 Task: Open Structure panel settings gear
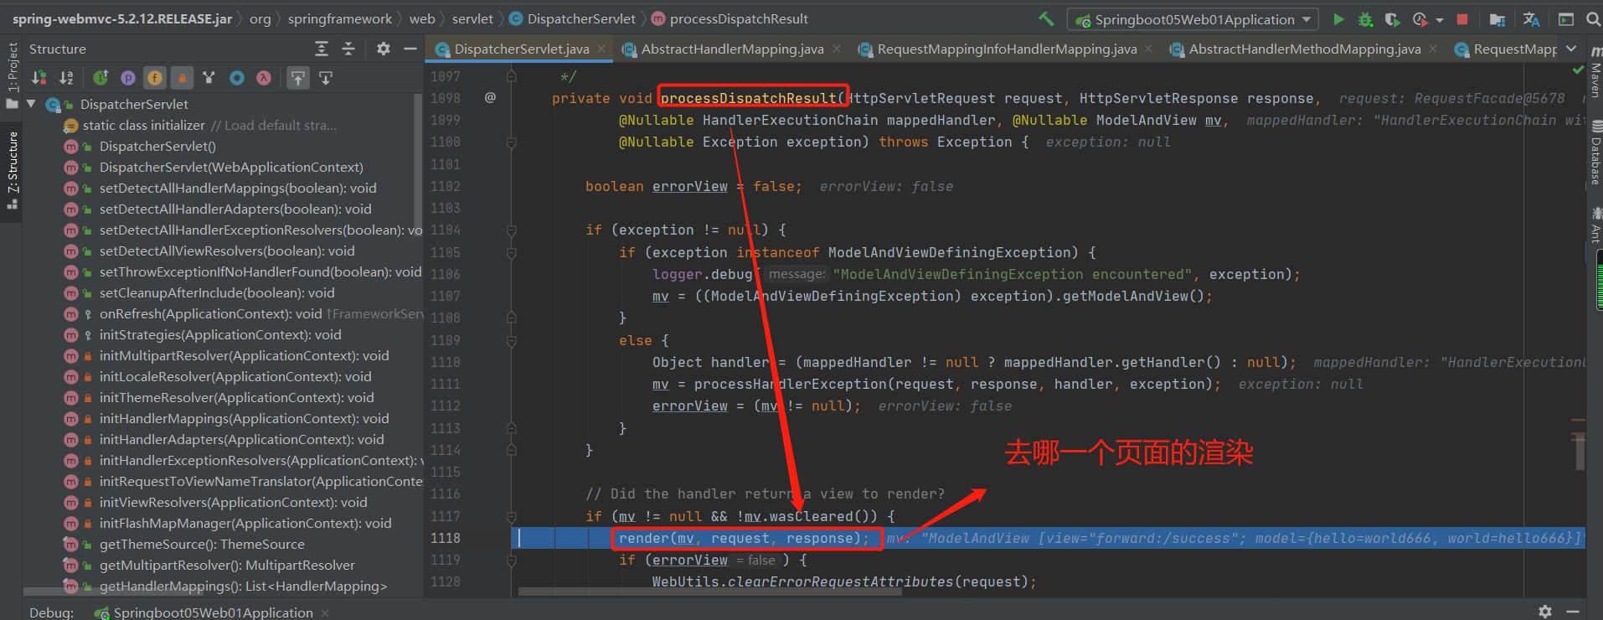tap(384, 49)
